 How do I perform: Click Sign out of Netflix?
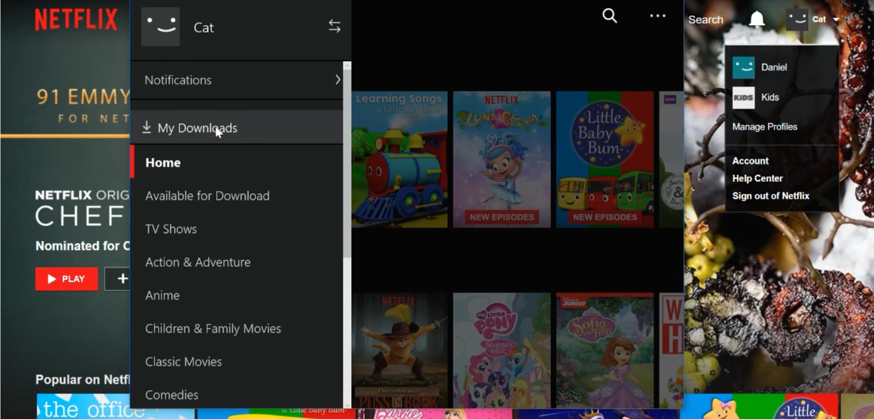tap(771, 195)
